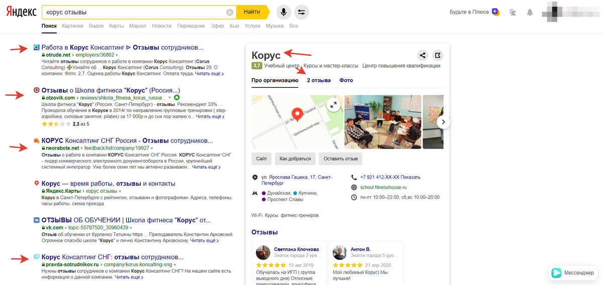Open the 2 отзыва tab

point(319,80)
